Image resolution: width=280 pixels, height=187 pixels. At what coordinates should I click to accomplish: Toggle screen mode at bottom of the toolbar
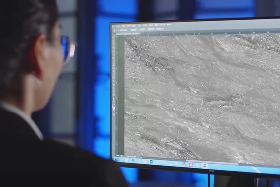pyautogui.click(x=113, y=114)
